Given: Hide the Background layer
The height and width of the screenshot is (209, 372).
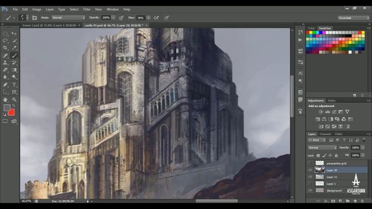Looking at the screenshot, I should tap(310, 190).
